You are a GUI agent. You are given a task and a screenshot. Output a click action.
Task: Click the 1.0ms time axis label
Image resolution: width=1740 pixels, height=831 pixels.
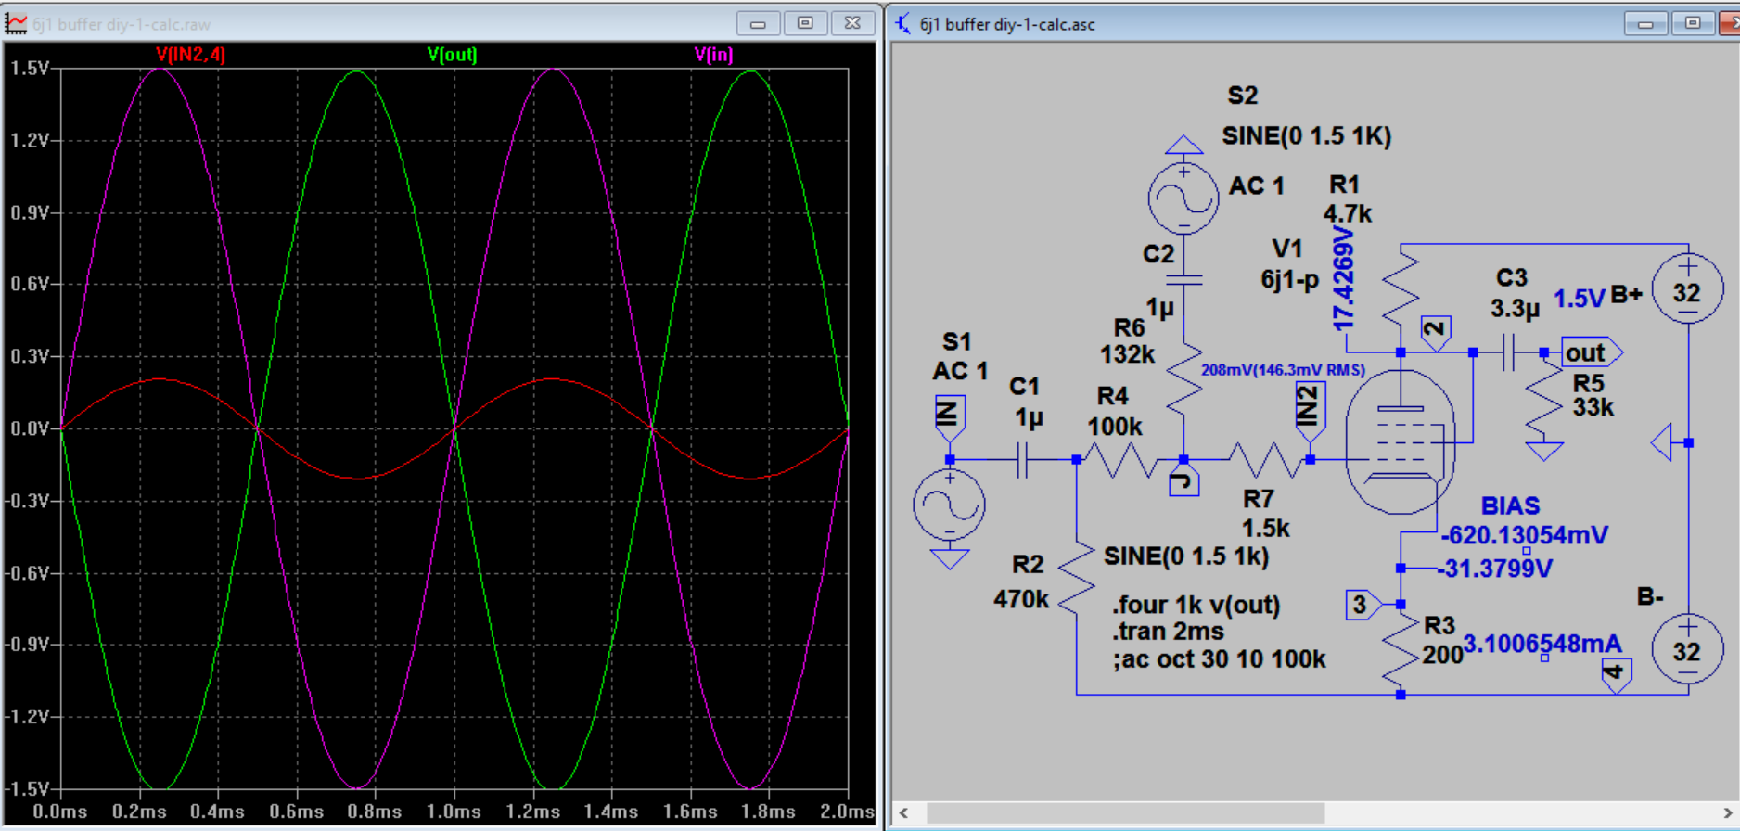pyautogui.click(x=454, y=812)
